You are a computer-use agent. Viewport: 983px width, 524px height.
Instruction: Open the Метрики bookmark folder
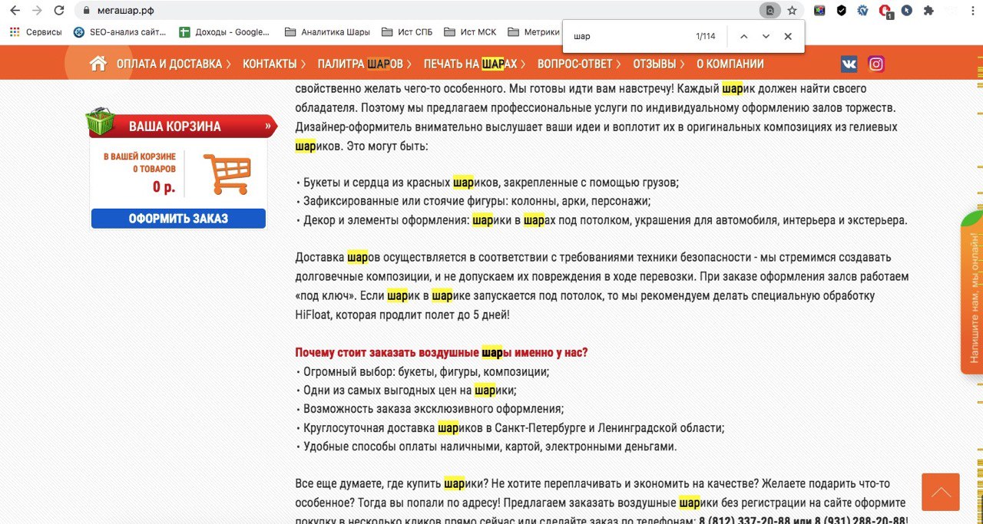[x=535, y=32]
